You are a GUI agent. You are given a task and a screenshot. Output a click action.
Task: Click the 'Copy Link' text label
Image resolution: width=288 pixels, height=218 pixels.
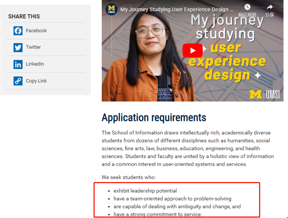[36, 81]
